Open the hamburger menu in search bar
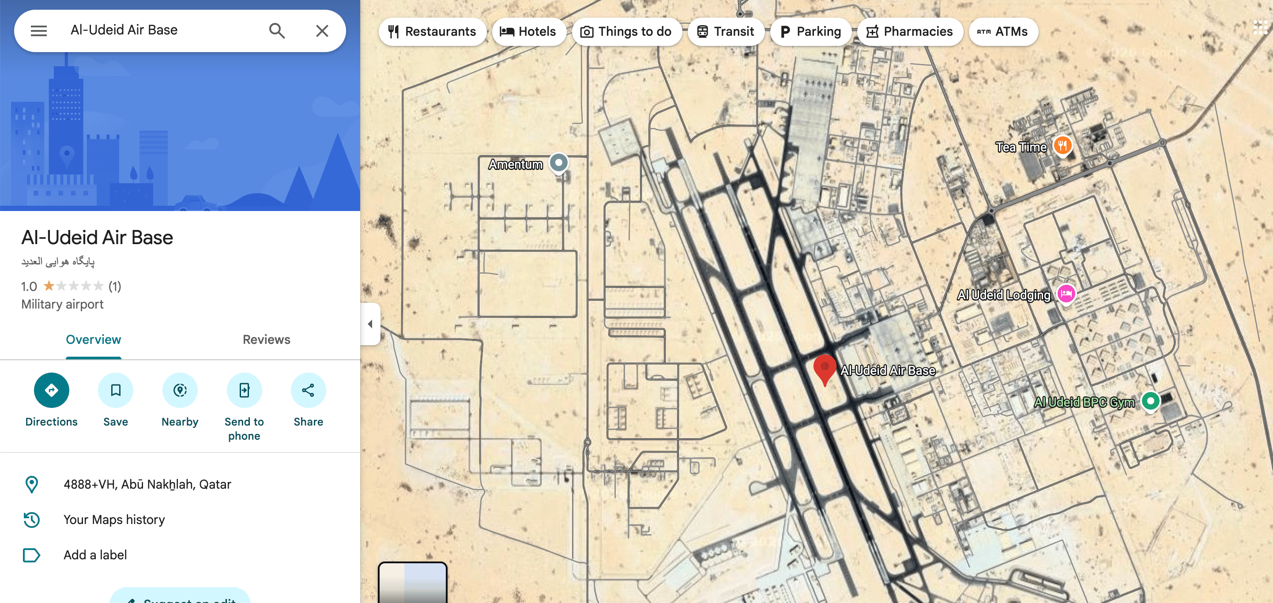Viewport: 1273px width, 603px height. click(38, 30)
